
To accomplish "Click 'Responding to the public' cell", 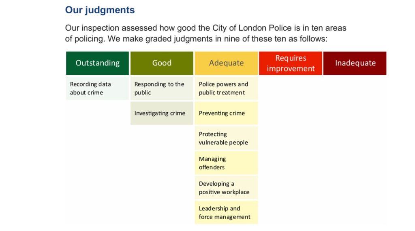I will click(x=162, y=88).
